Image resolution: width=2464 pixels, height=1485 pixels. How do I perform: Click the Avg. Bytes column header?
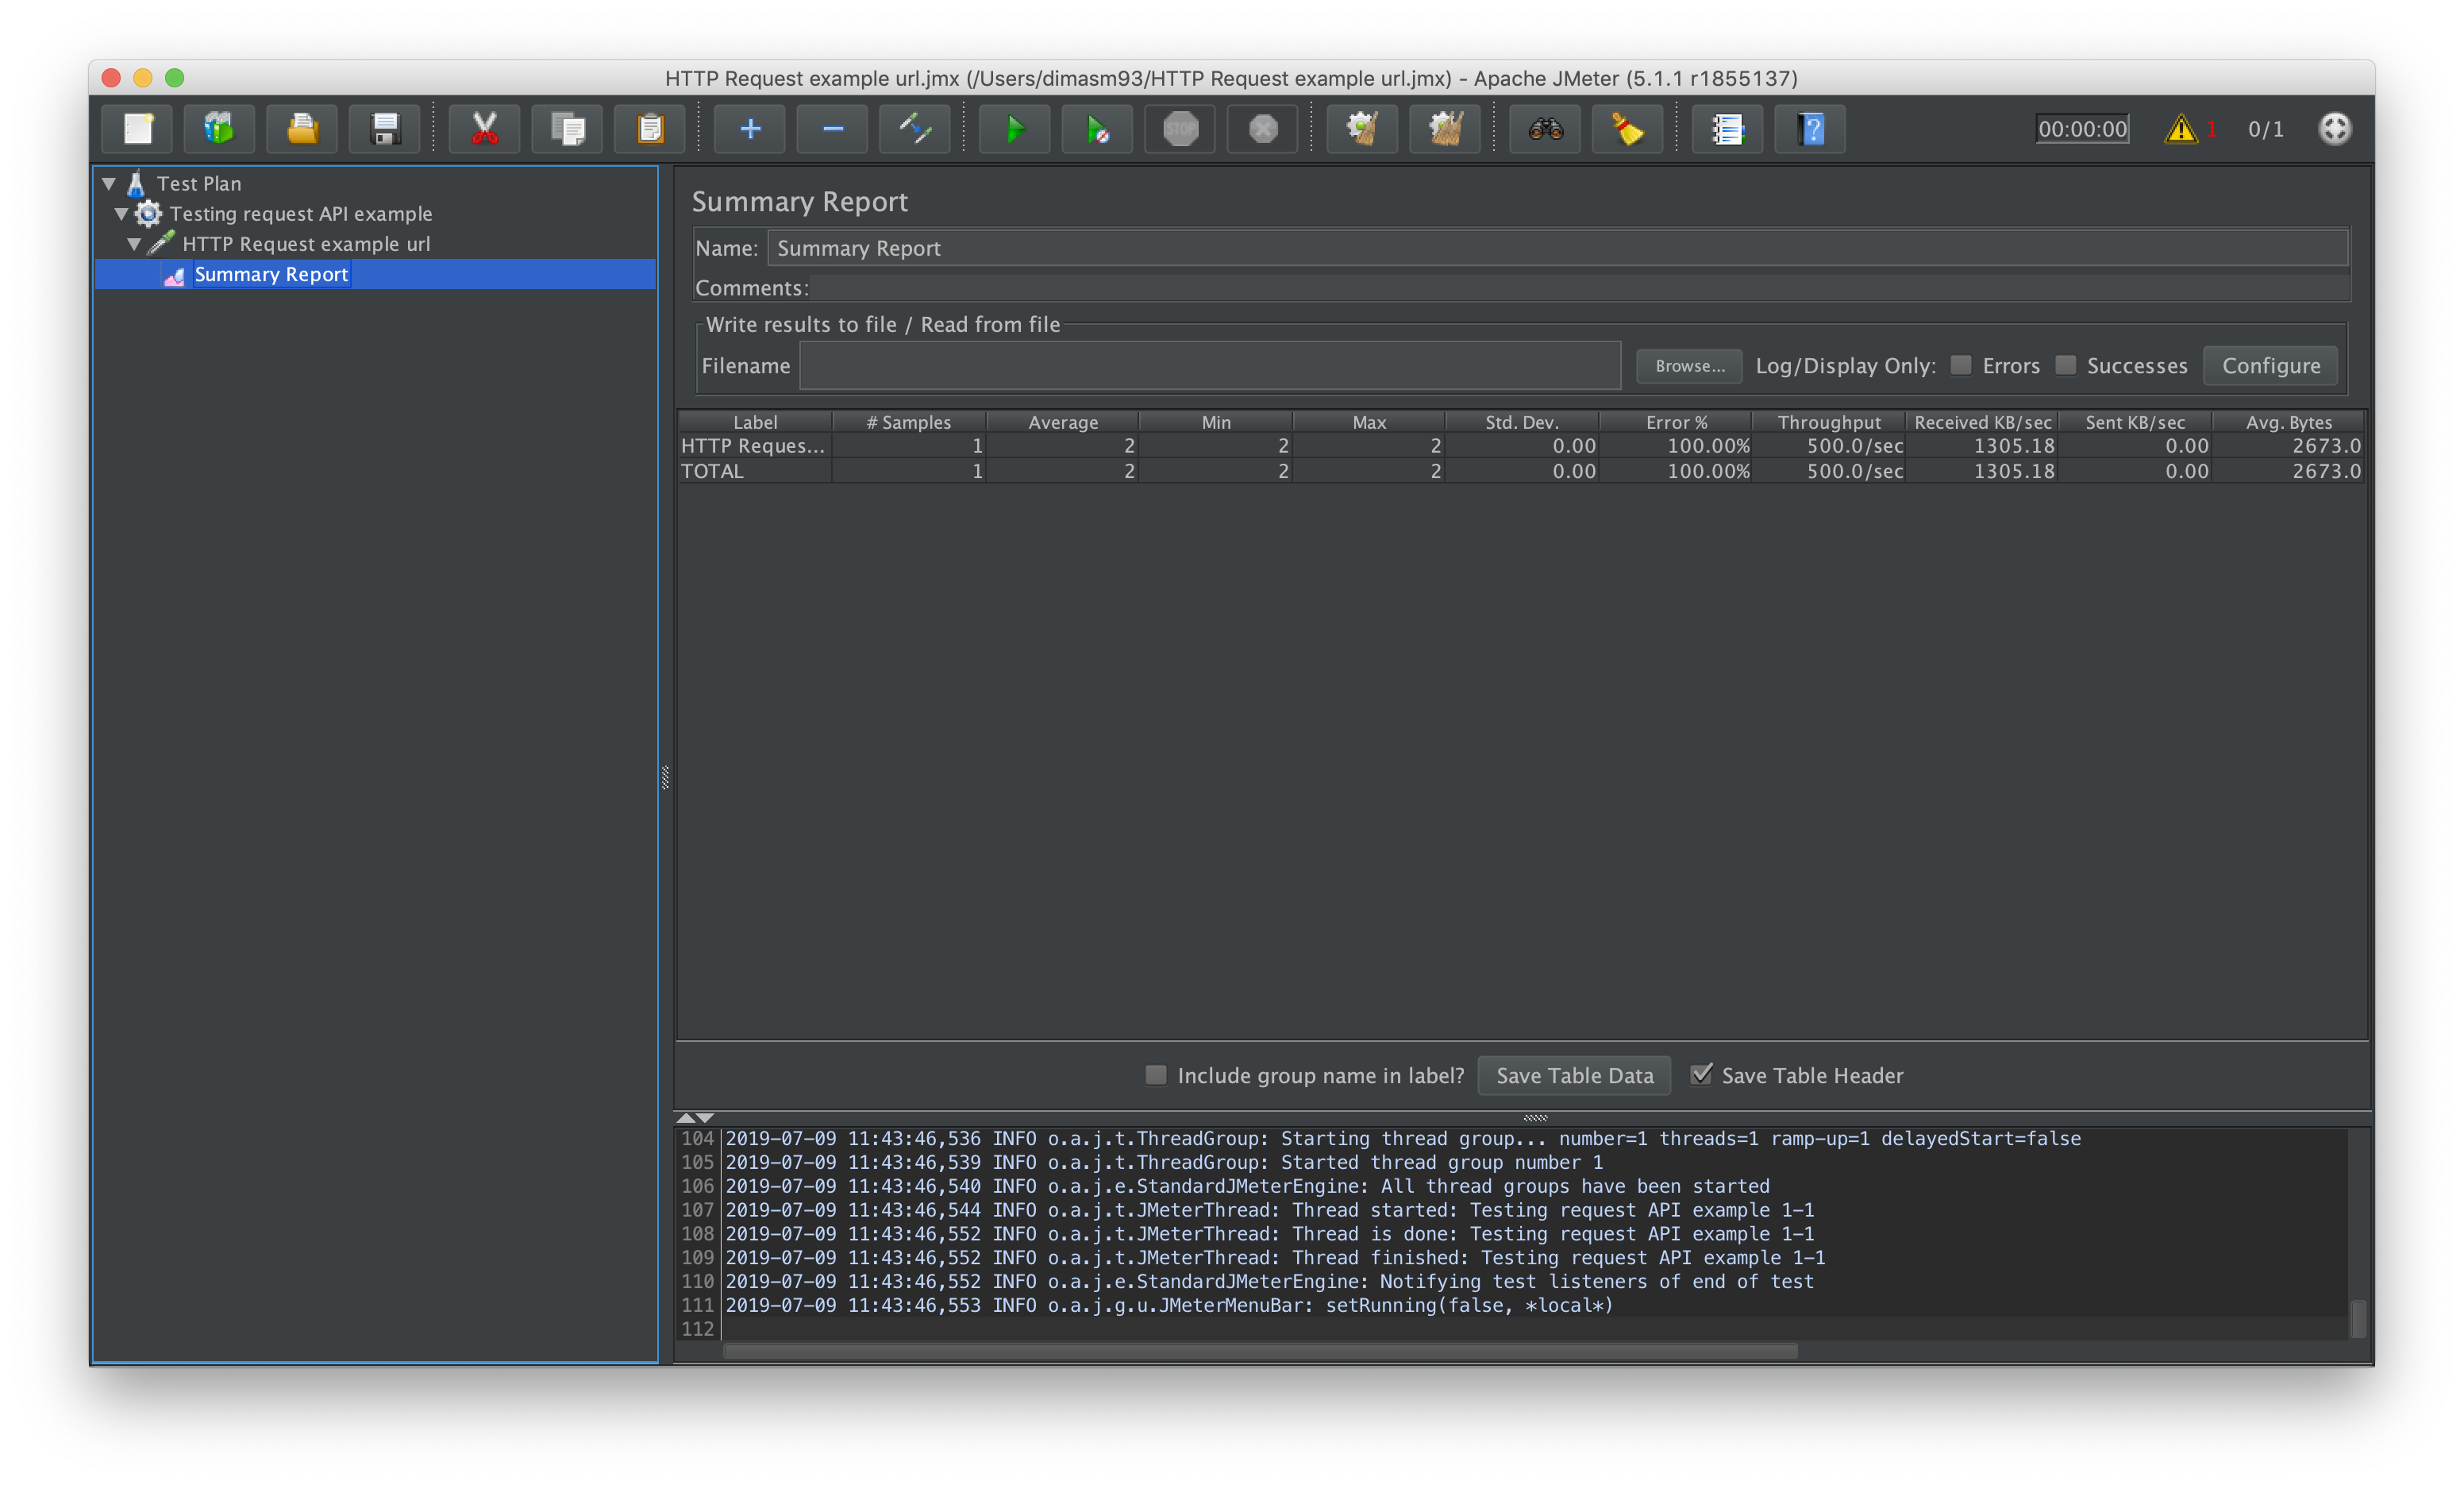2288,422
